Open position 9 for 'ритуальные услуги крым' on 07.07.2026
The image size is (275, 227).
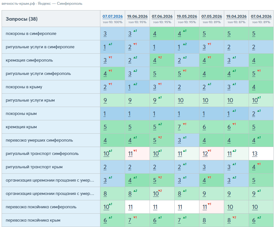point(105,100)
